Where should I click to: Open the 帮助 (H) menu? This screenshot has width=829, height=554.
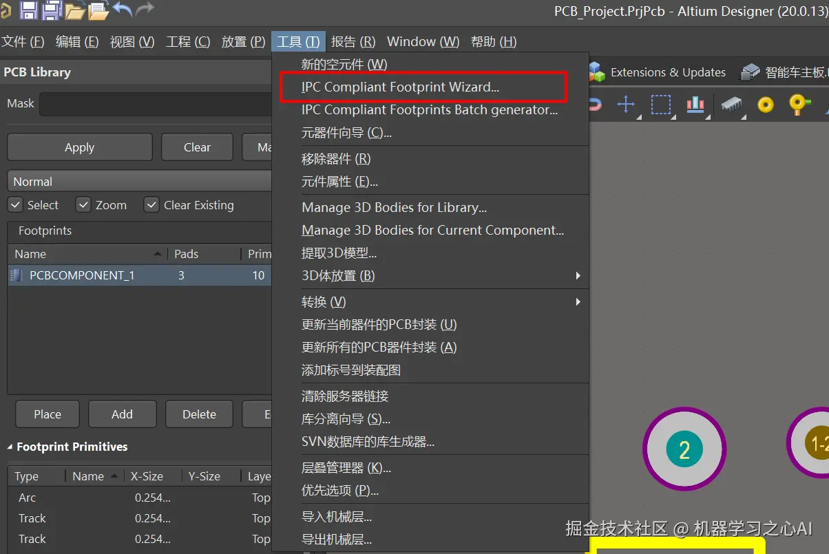coord(494,42)
